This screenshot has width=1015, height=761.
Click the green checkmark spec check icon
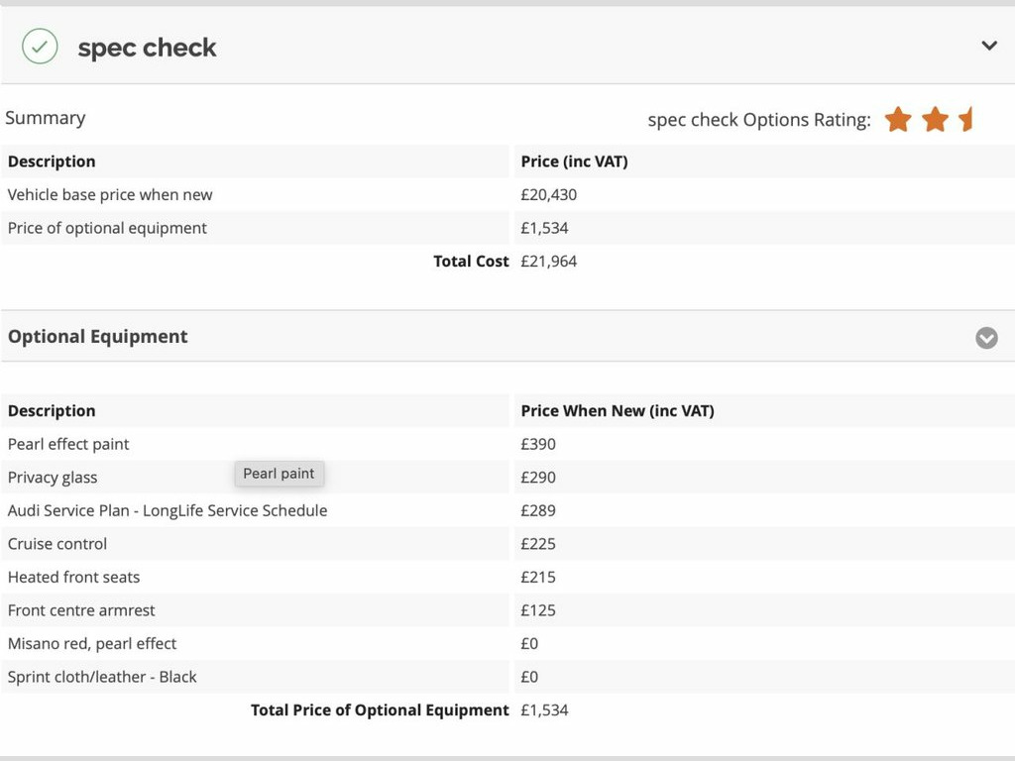point(40,47)
